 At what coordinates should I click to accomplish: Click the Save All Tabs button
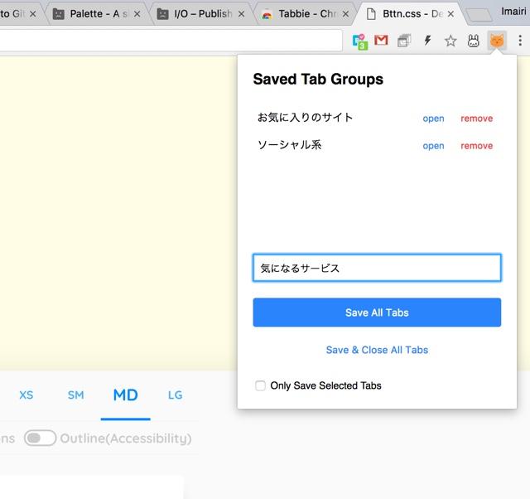(x=377, y=312)
